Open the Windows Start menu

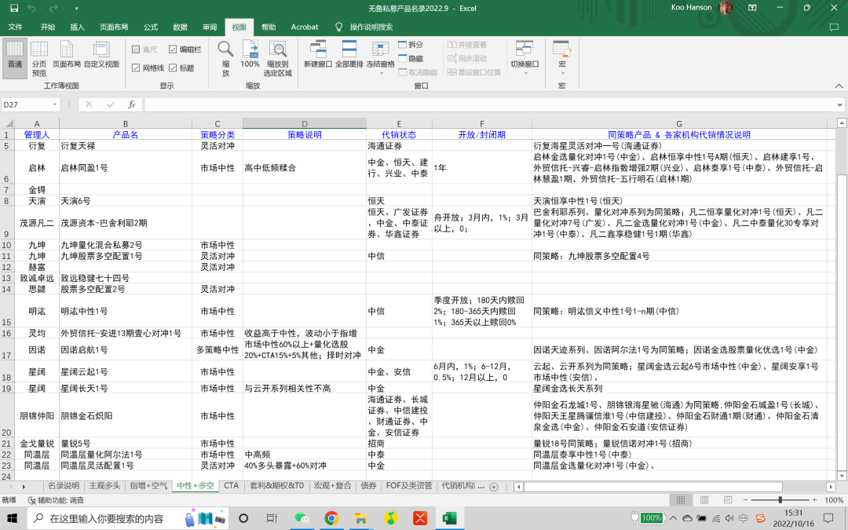coord(12,518)
